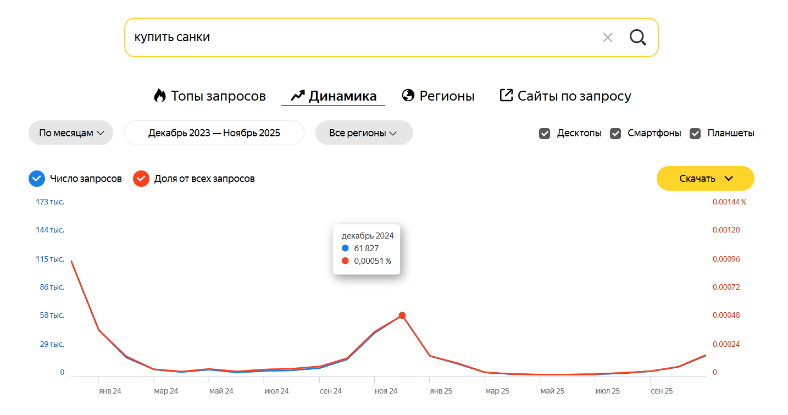The image size is (788, 415).
Task: Open the Декабрь 2023 — Ноябрь 2025 date selector
Action: pos(214,132)
